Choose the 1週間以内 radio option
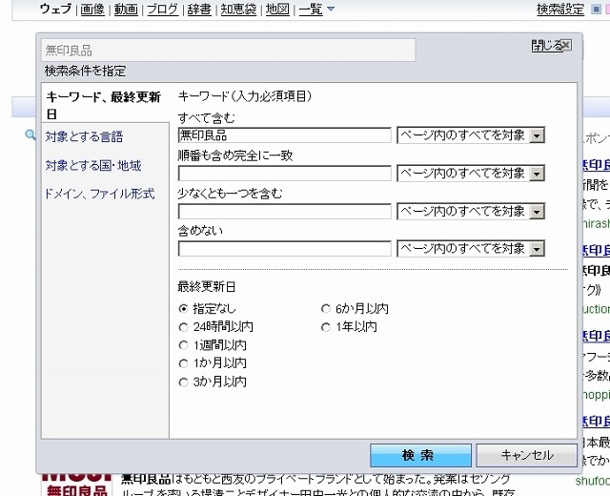610x496 pixels. click(x=183, y=345)
